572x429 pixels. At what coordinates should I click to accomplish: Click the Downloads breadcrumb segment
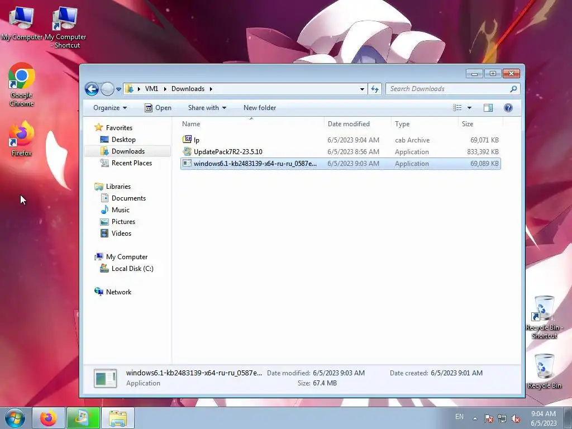coord(188,89)
